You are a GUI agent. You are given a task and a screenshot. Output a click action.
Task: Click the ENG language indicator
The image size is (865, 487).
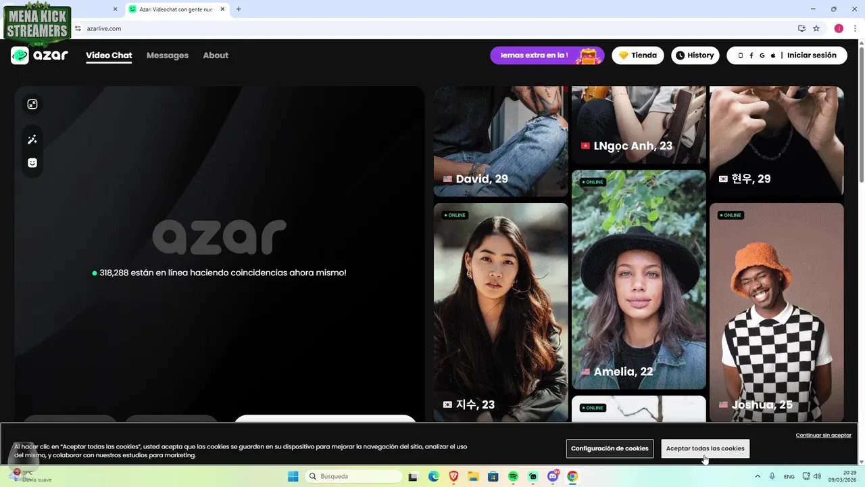click(x=789, y=476)
